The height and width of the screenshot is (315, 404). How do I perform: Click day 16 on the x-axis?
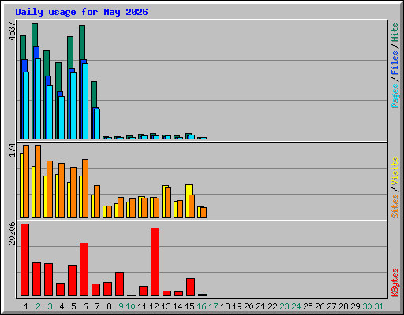coord(201,306)
